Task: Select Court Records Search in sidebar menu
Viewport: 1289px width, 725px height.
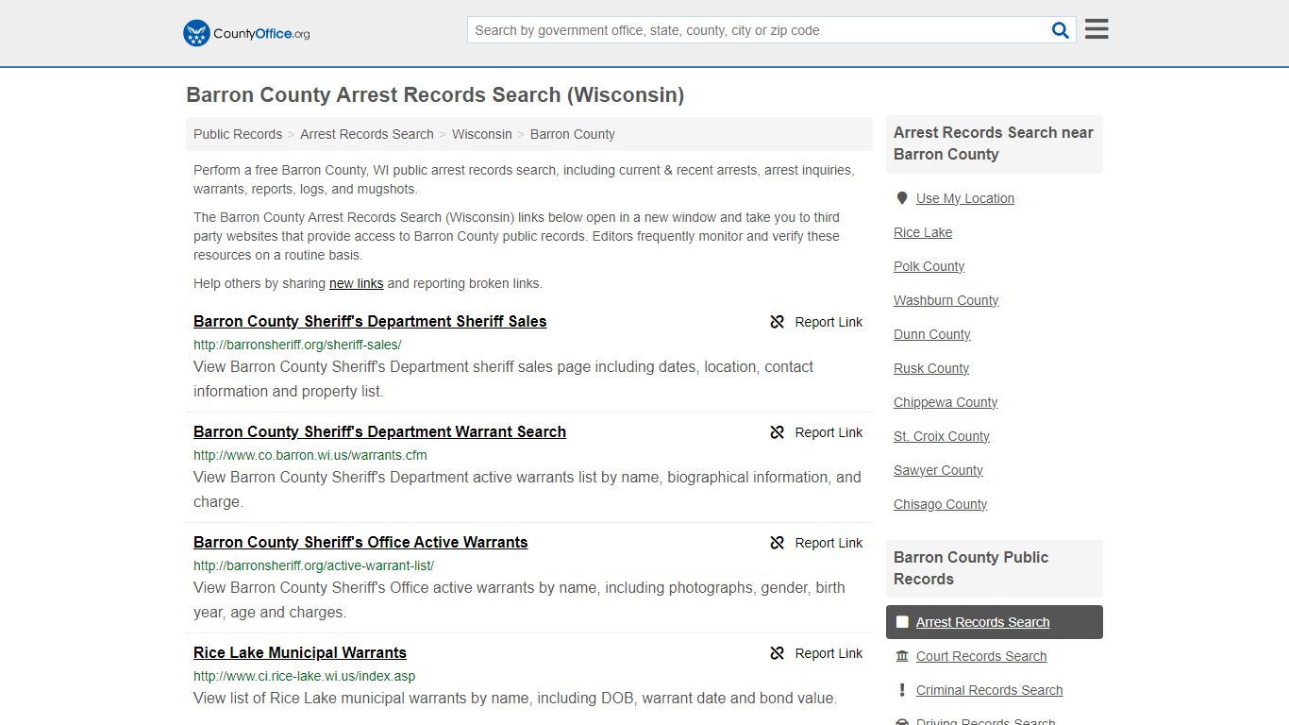Action: [x=981, y=656]
